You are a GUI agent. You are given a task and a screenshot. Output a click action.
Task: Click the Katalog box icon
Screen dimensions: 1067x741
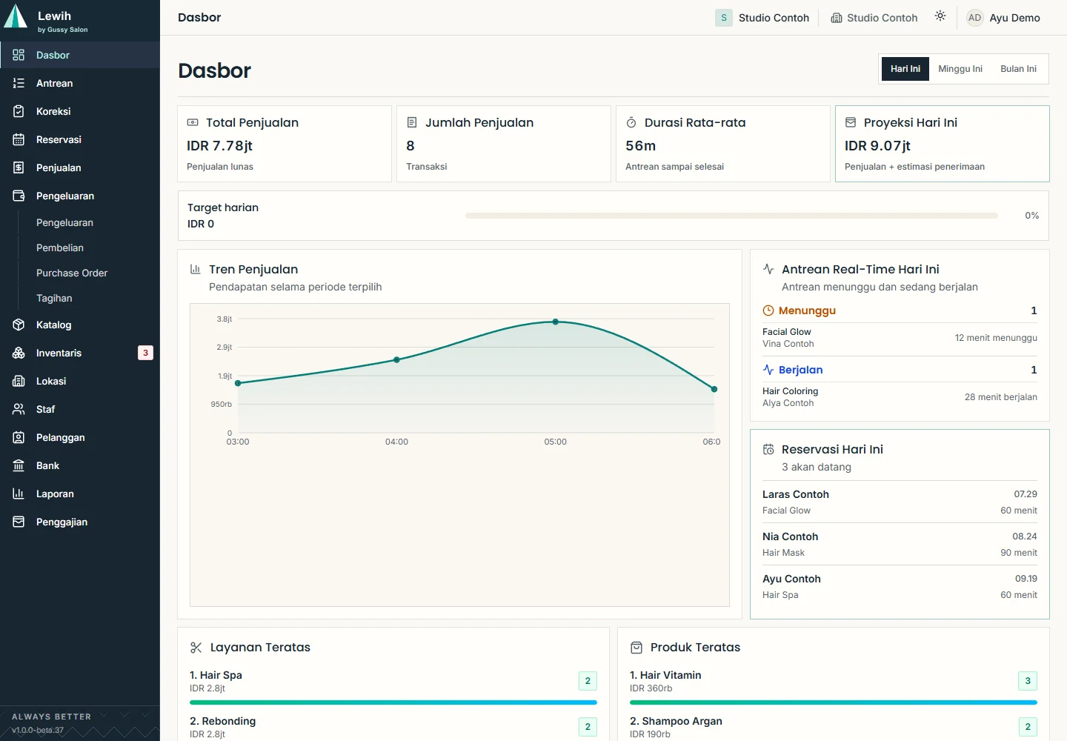point(19,325)
